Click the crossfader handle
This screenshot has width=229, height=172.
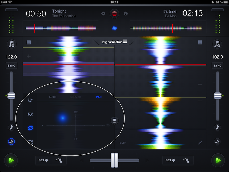(114, 160)
